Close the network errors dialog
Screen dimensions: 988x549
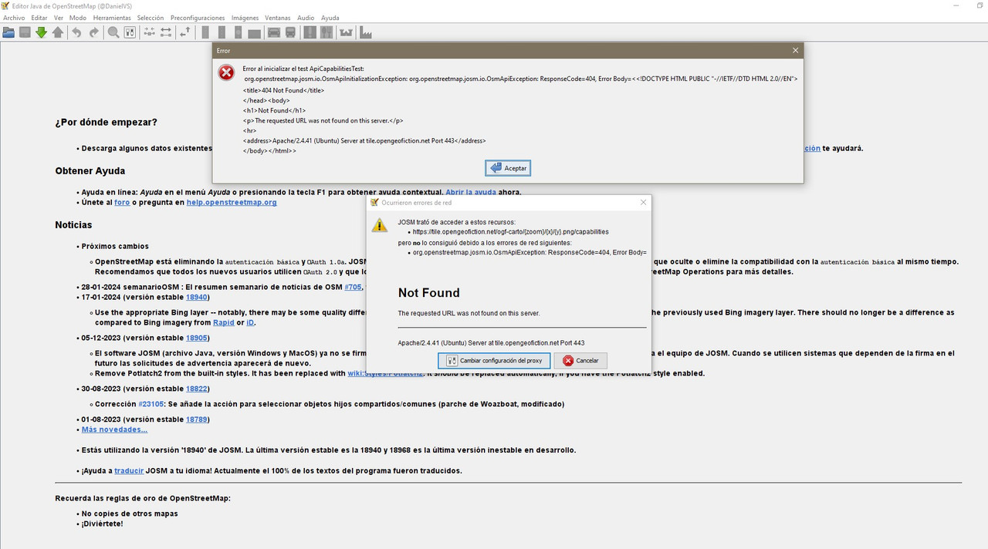(643, 202)
